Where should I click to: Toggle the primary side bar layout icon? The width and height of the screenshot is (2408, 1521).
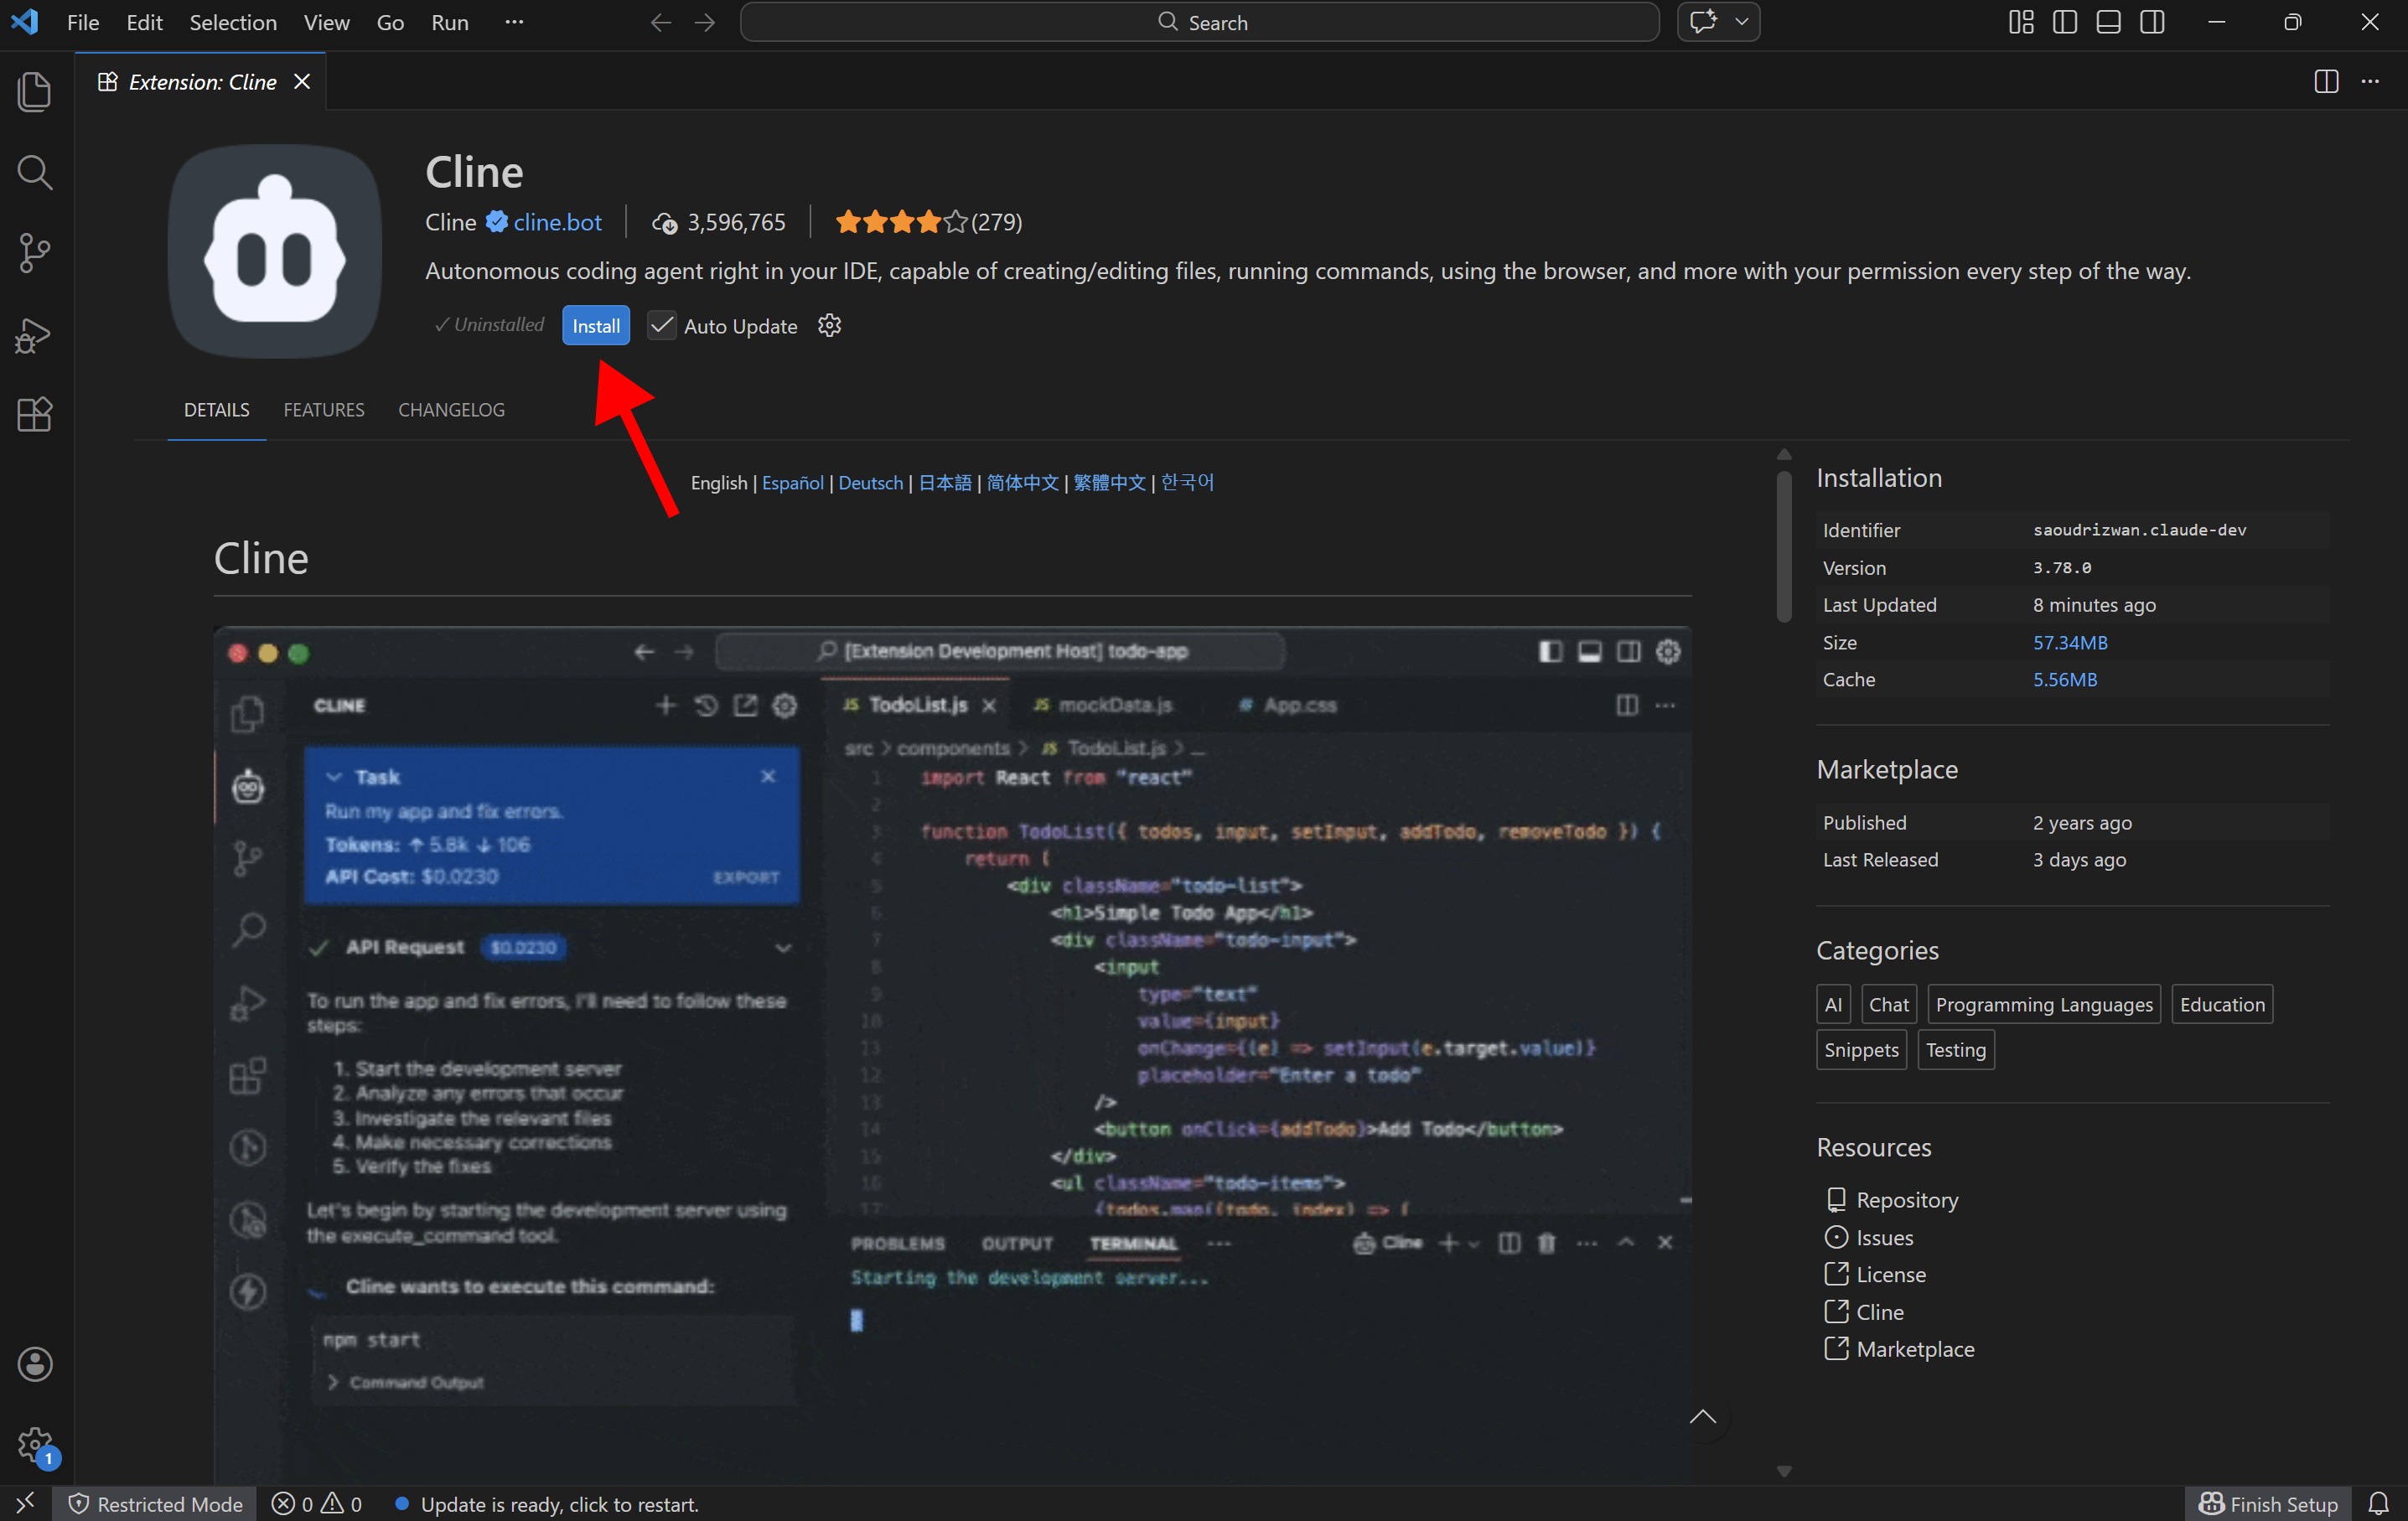[x=2064, y=22]
